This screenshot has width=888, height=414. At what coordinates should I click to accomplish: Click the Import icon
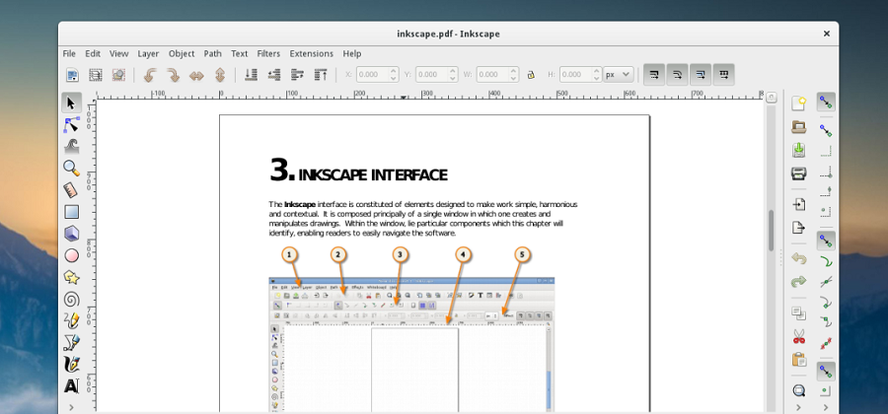point(798,204)
